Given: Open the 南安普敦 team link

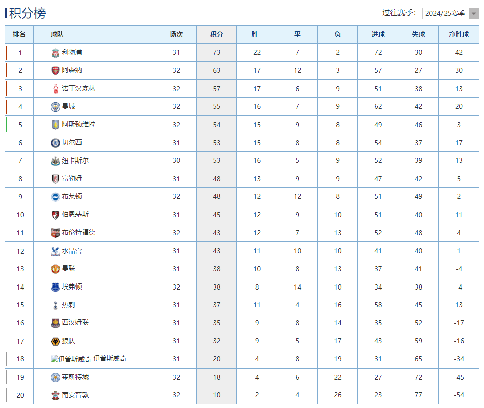Looking at the screenshot, I should pyautogui.click(x=75, y=395).
